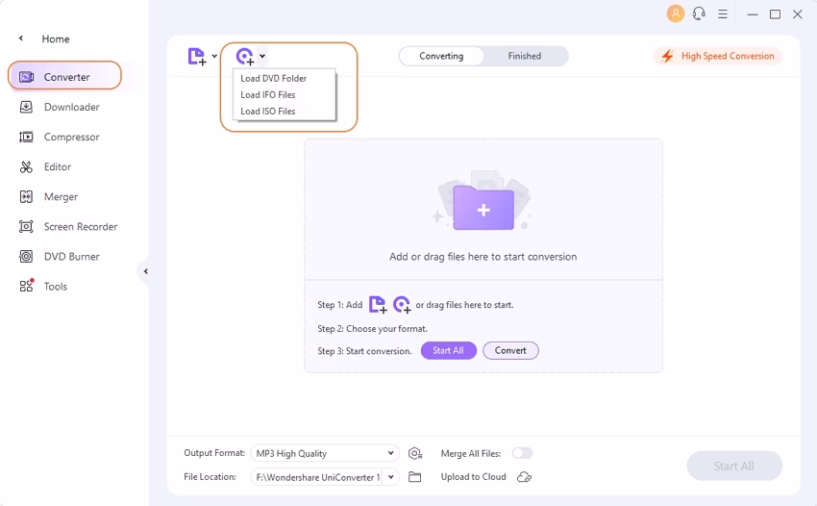Click the Upload to Cloud icon

(524, 476)
